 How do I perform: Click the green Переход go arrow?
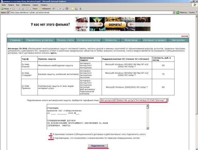178,12
